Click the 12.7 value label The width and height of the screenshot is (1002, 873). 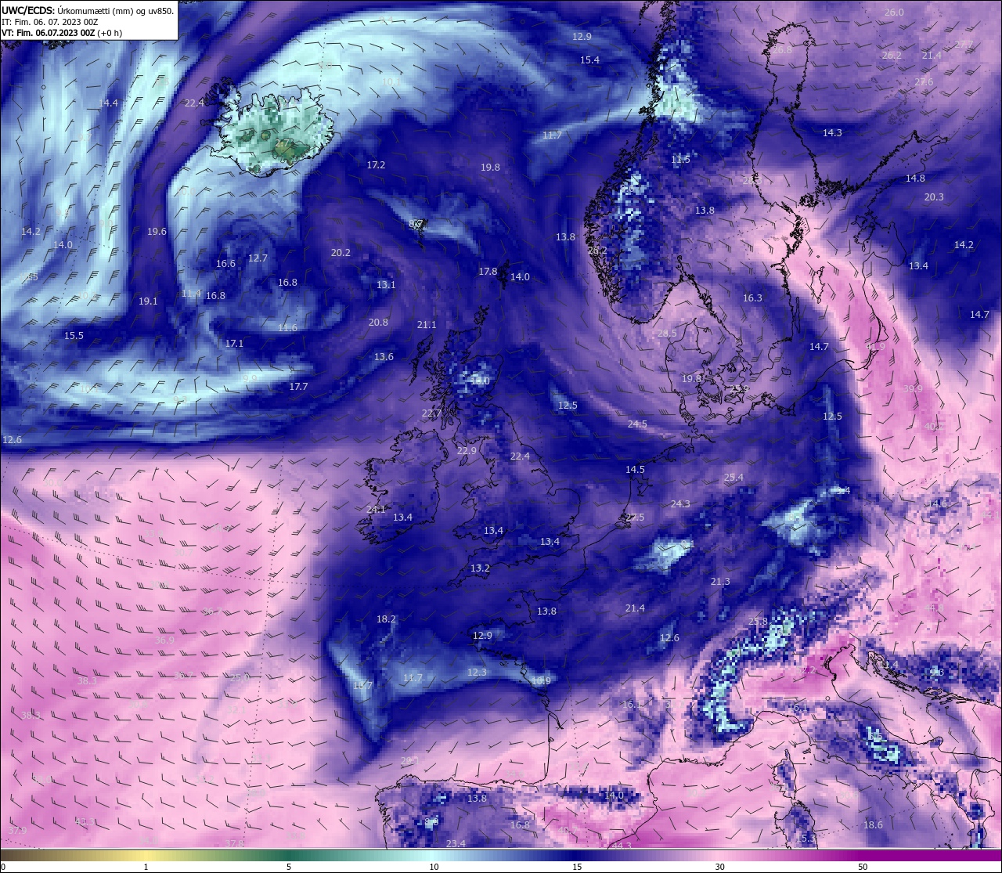click(x=258, y=258)
